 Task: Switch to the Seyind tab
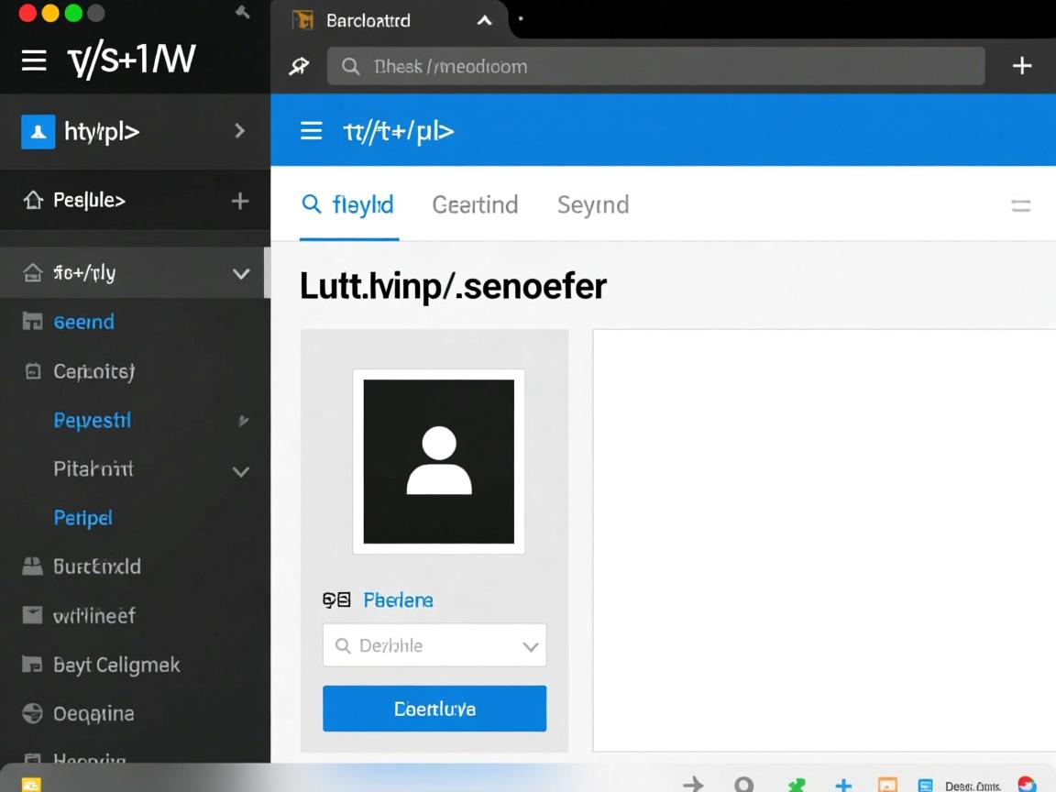pyautogui.click(x=592, y=204)
